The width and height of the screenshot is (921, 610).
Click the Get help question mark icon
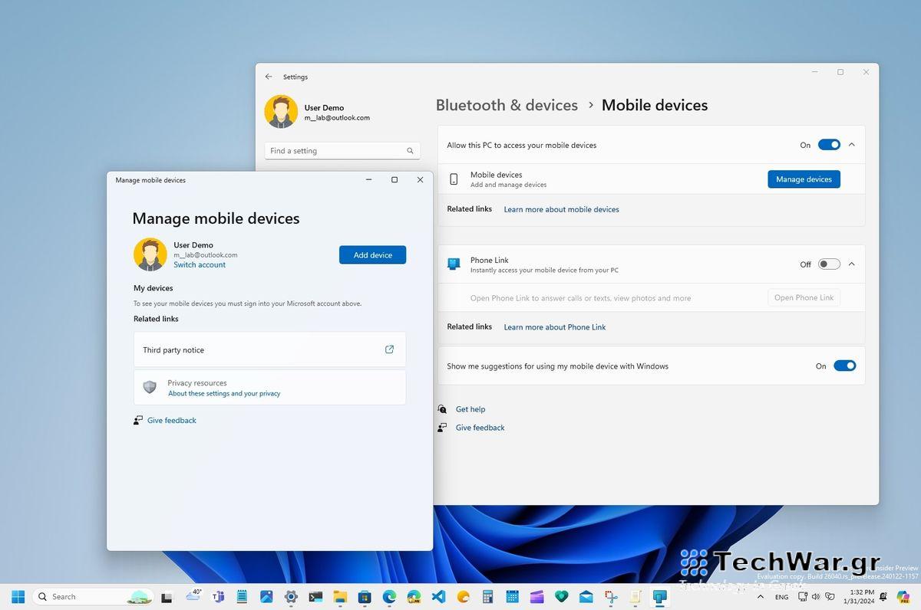pos(442,408)
